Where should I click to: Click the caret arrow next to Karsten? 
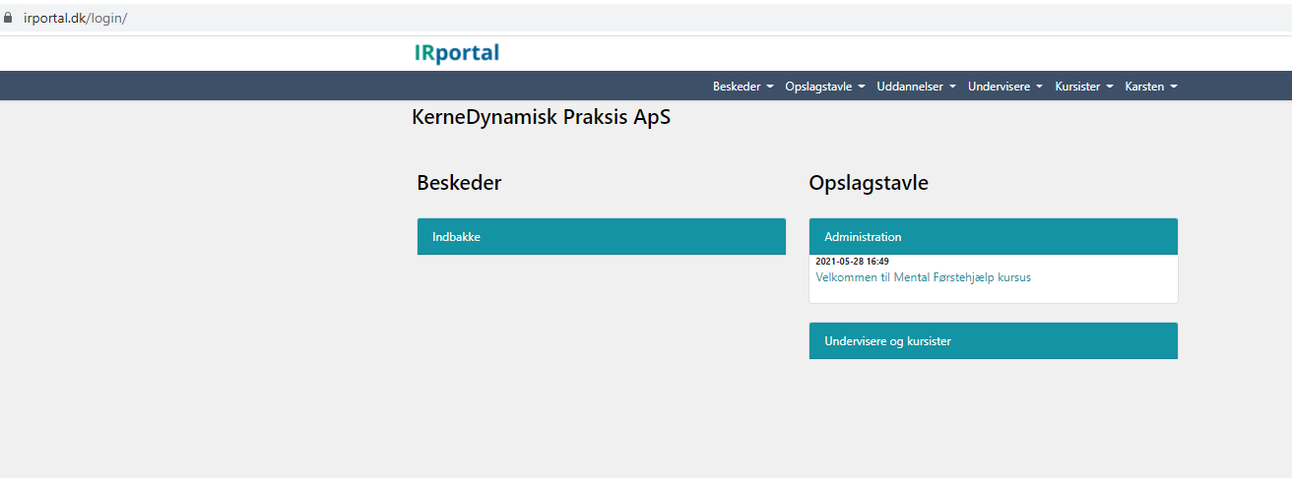[1174, 87]
